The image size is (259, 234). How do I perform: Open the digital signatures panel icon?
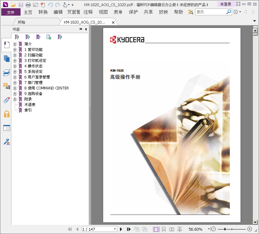pyautogui.click(x=7, y=142)
